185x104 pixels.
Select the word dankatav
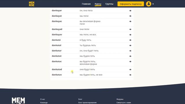point(57,75)
